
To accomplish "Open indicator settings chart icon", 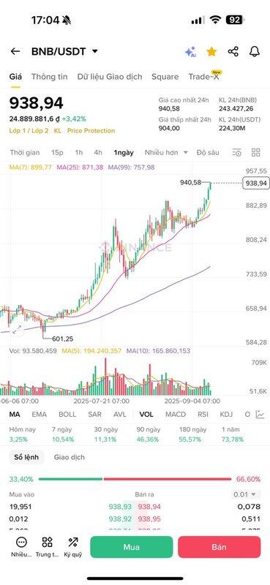I will coord(260,414).
